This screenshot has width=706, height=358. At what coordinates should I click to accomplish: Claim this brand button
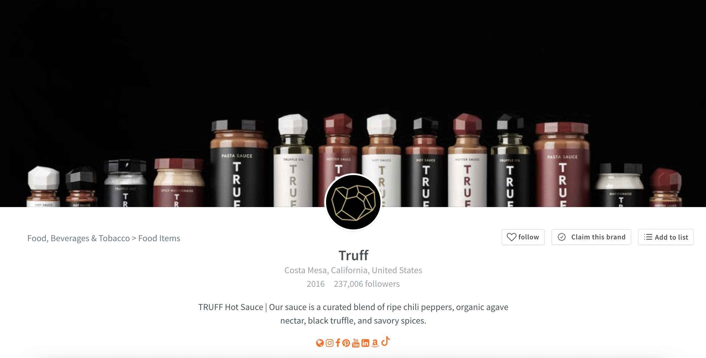point(591,237)
